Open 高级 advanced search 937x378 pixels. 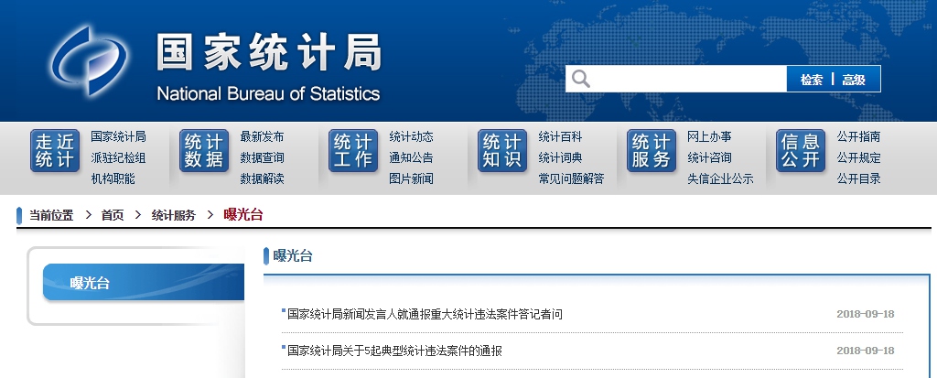(x=854, y=80)
